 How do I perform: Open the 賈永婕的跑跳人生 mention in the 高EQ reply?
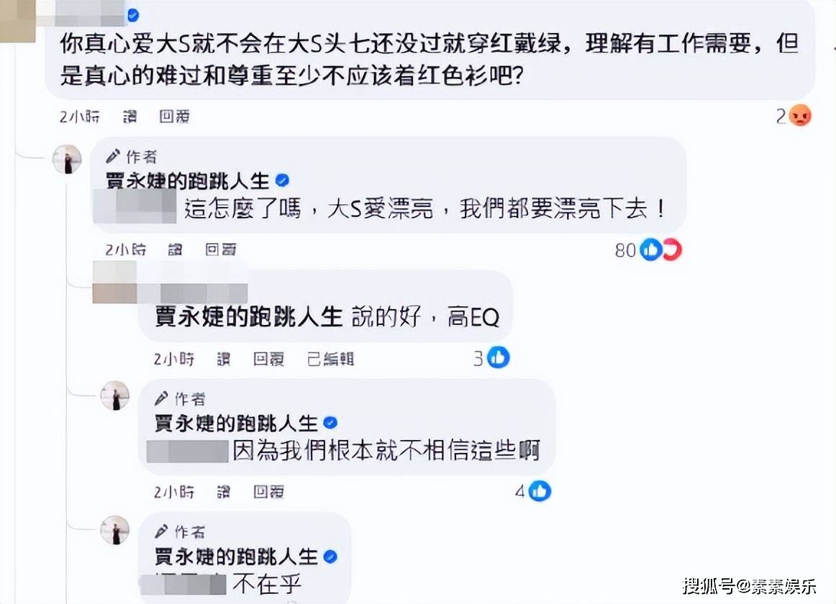[x=248, y=317]
